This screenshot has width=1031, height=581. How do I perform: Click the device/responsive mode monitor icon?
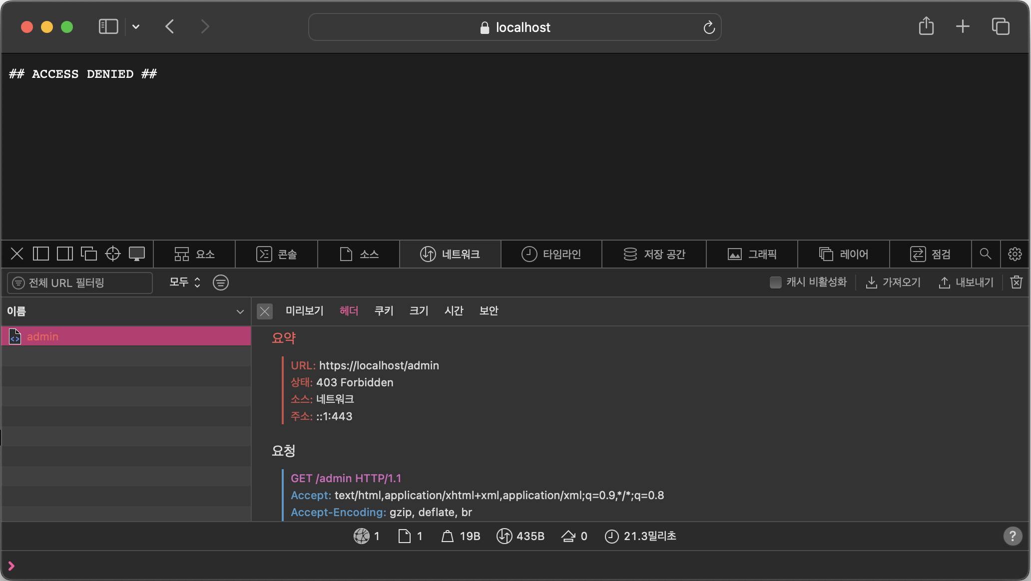coord(137,254)
